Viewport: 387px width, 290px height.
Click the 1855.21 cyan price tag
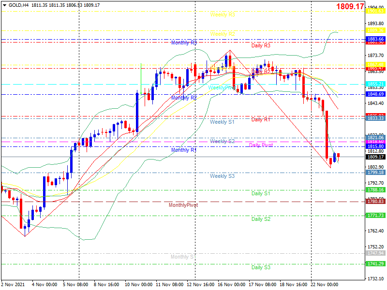tap(376, 84)
